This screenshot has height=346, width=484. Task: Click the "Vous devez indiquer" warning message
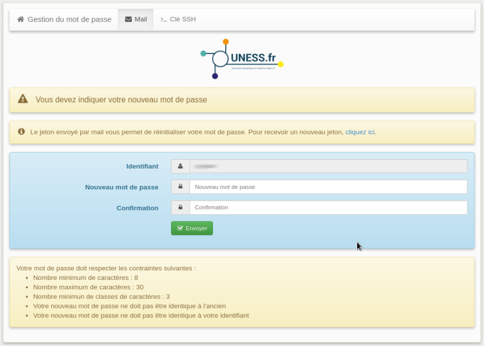point(121,100)
